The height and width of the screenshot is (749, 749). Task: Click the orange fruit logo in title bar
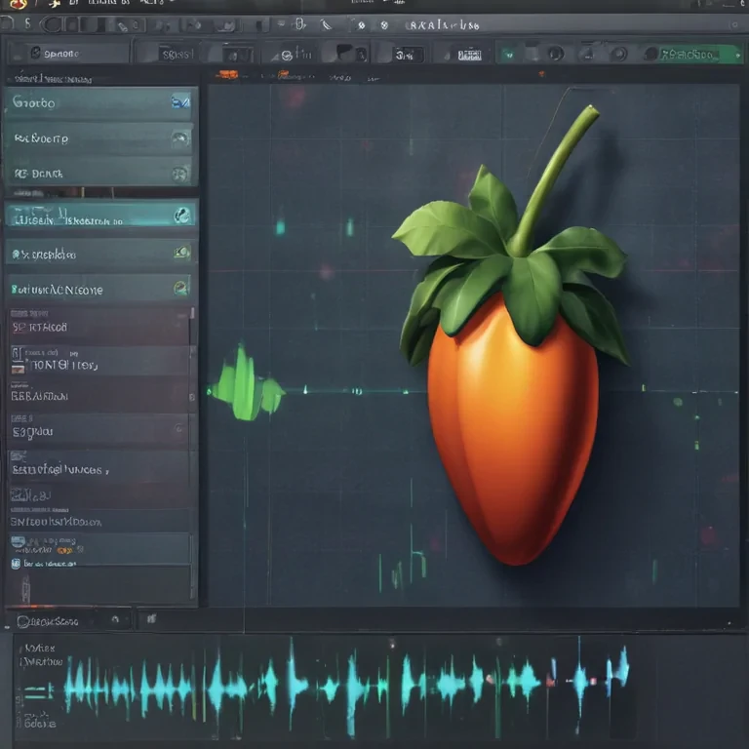(x=19, y=4)
